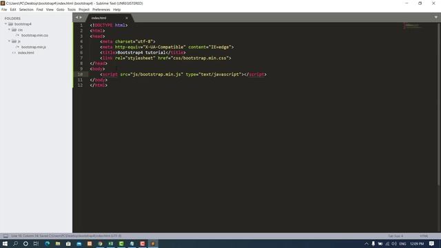
Task: Select the css folder icon
Action: click(14, 30)
